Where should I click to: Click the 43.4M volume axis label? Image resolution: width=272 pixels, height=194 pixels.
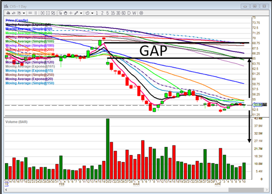point(258,119)
